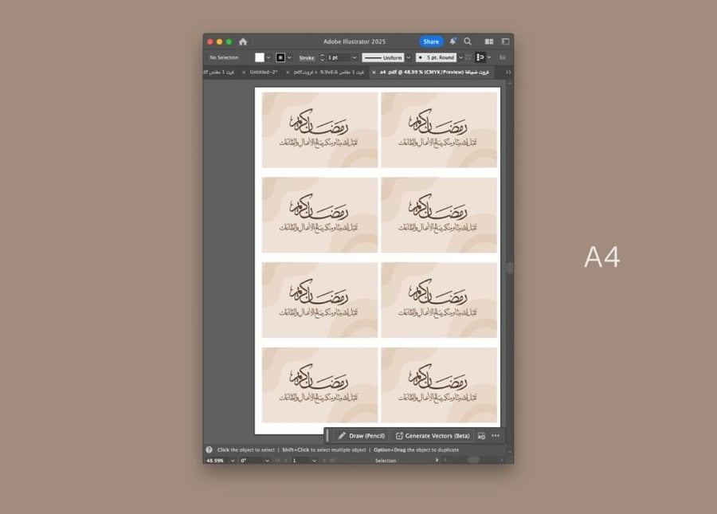Open the notifications bell
Viewport: 717px width, 514px height.
click(x=453, y=41)
